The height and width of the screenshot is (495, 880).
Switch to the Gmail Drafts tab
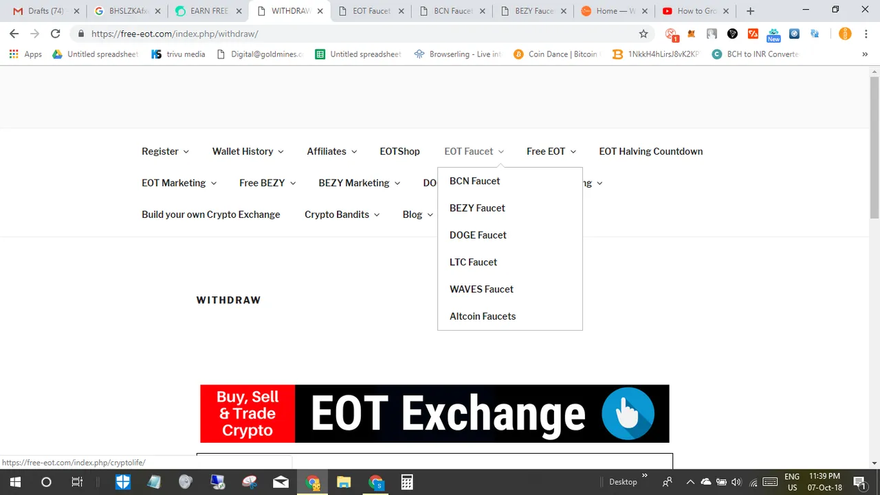[46, 11]
